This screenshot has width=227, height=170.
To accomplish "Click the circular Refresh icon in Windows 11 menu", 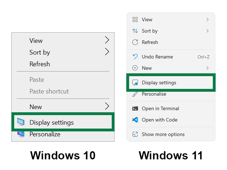I will (135, 42).
